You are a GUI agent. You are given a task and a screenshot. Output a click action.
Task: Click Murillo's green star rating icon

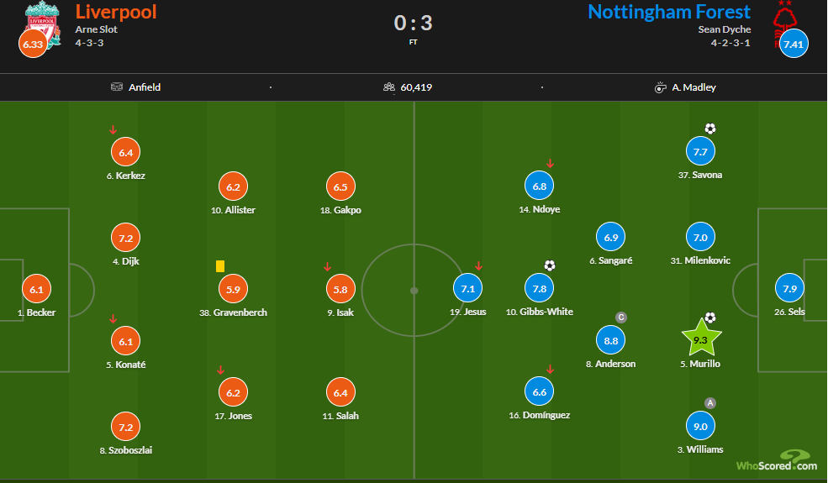click(701, 339)
